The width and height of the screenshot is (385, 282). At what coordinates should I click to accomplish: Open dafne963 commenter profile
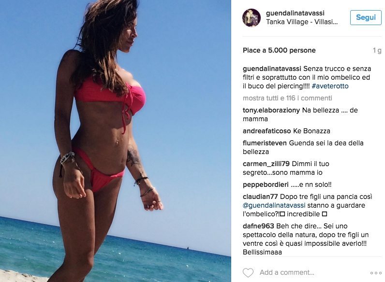pos(258,226)
